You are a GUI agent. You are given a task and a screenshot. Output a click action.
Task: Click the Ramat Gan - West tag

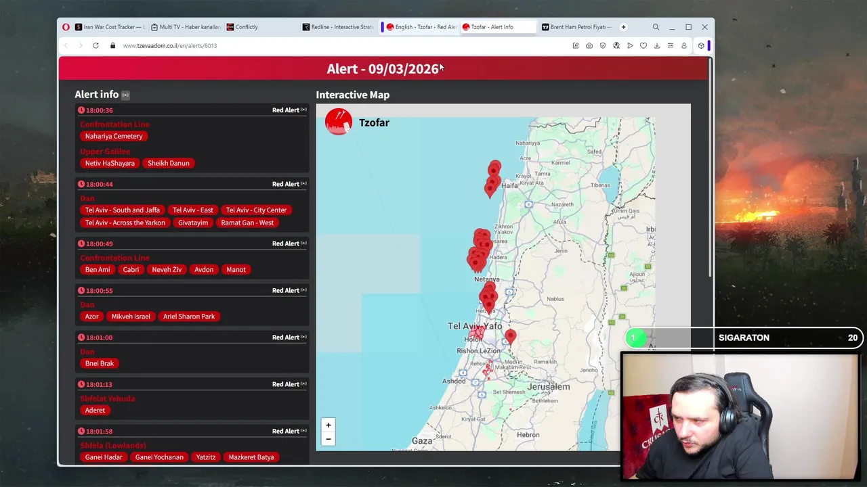[247, 223]
